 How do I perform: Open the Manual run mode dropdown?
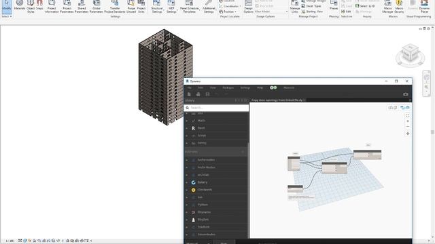(198, 243)
